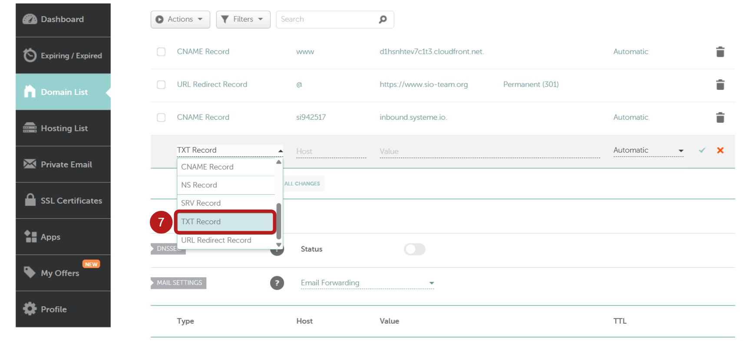The height and width of the screenshot is (341, 743).
Task: Open Apps section in sidebar
Action: point(63,237)
